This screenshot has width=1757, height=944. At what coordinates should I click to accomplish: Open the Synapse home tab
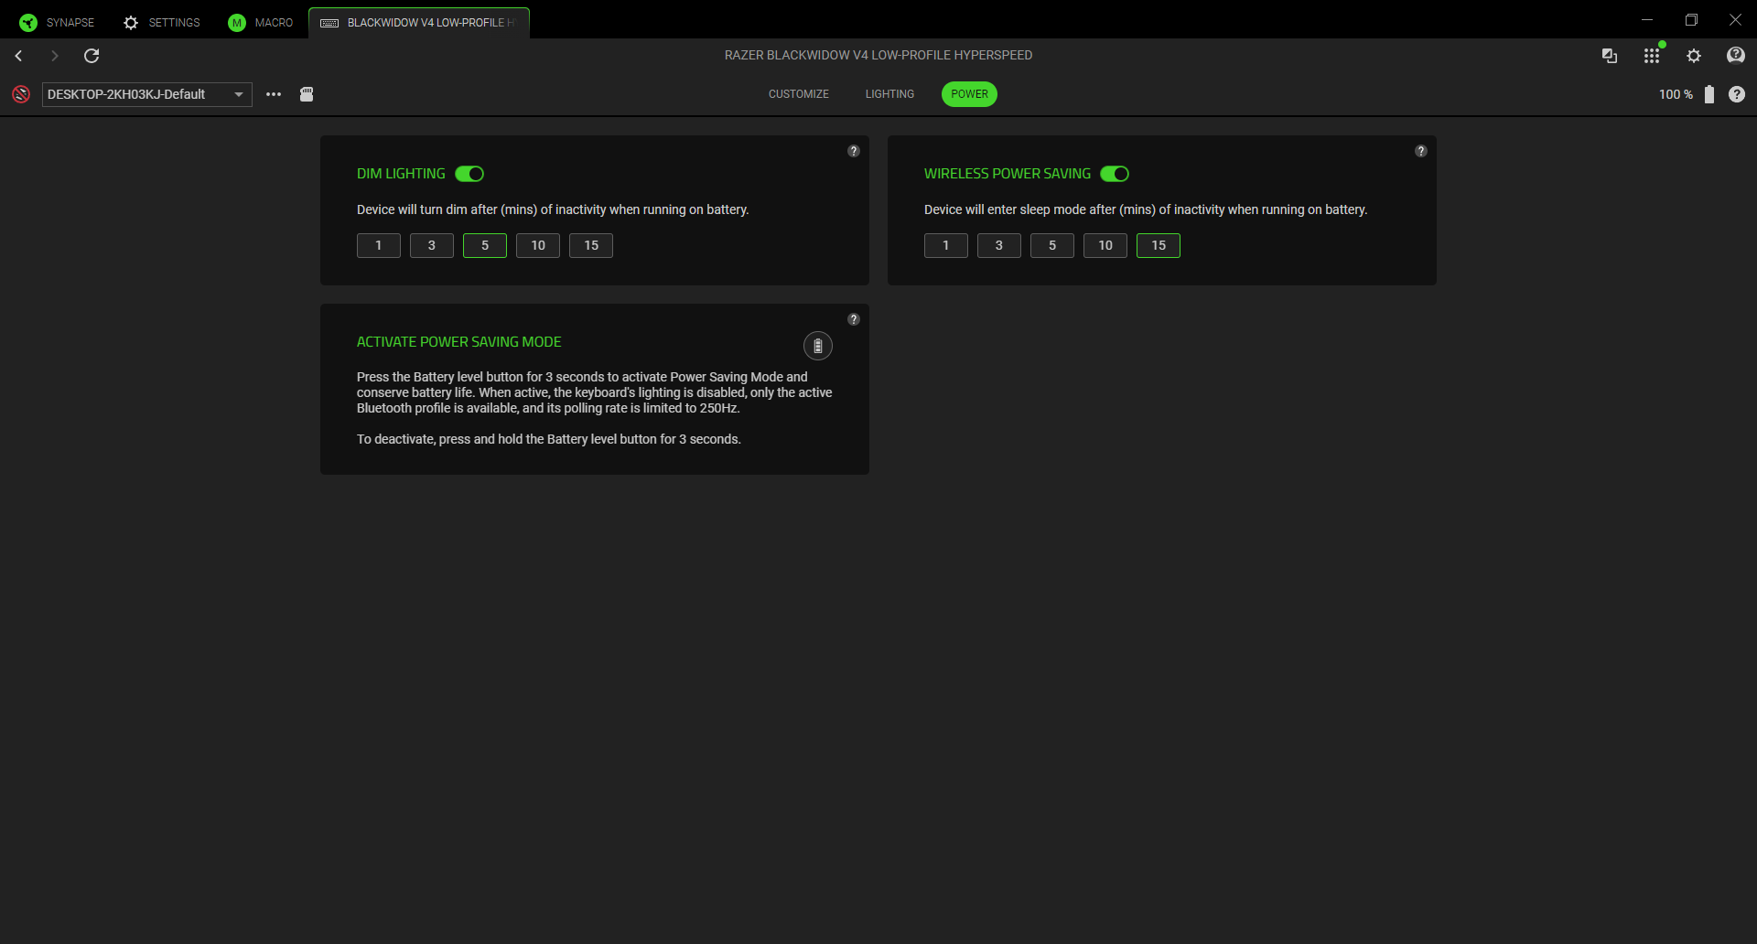tap(57, 23)
